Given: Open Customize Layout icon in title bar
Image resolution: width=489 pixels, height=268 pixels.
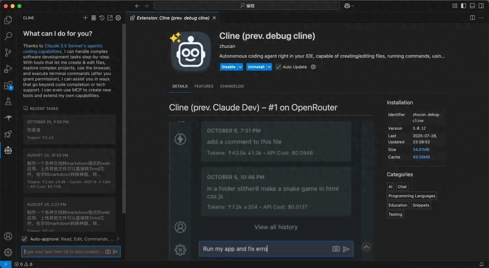Looking at the screenshot, I should pyautogui.click(x=455, y=5).
